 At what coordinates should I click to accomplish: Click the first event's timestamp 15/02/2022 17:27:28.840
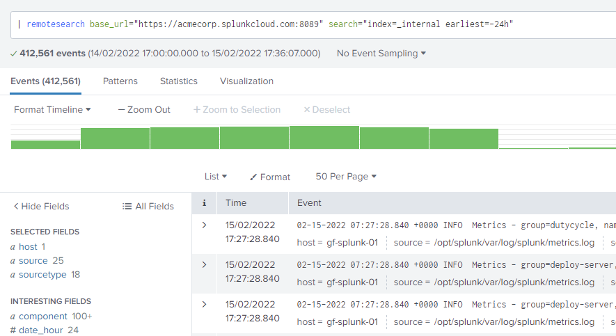pyautogui.click(x=252, y=232)
